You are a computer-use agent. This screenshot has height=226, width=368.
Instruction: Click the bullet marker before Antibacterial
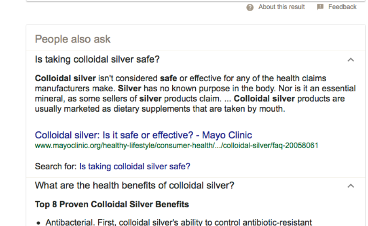tap(38, 223)
